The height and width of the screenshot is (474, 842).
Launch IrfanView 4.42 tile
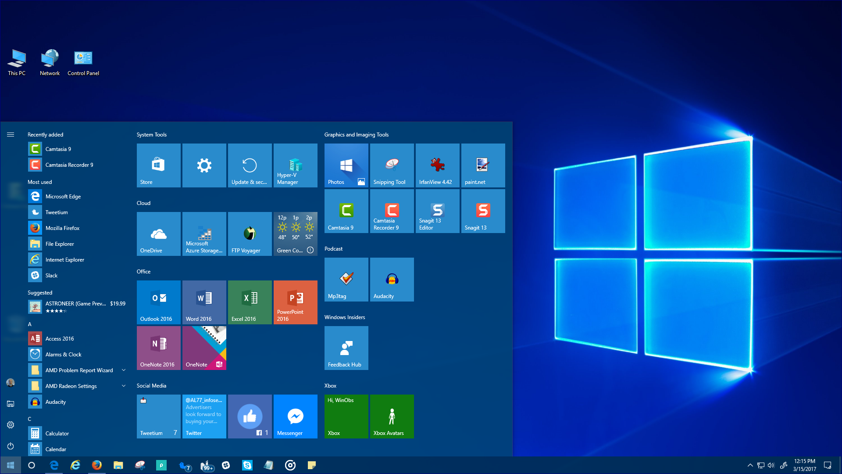pos(437,165)
